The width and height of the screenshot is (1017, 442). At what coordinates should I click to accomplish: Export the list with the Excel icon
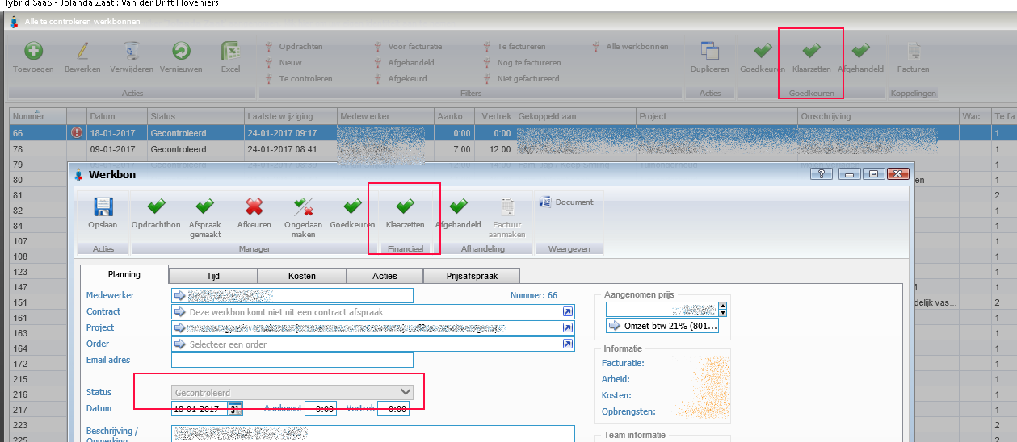point(230,52)
